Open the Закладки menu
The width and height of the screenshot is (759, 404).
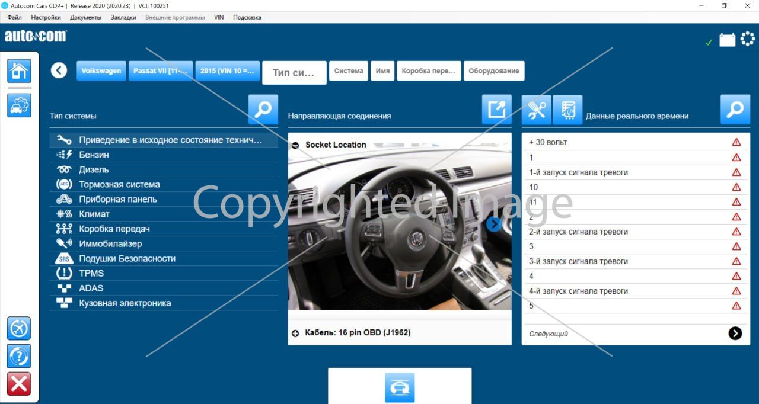point(123,17)
